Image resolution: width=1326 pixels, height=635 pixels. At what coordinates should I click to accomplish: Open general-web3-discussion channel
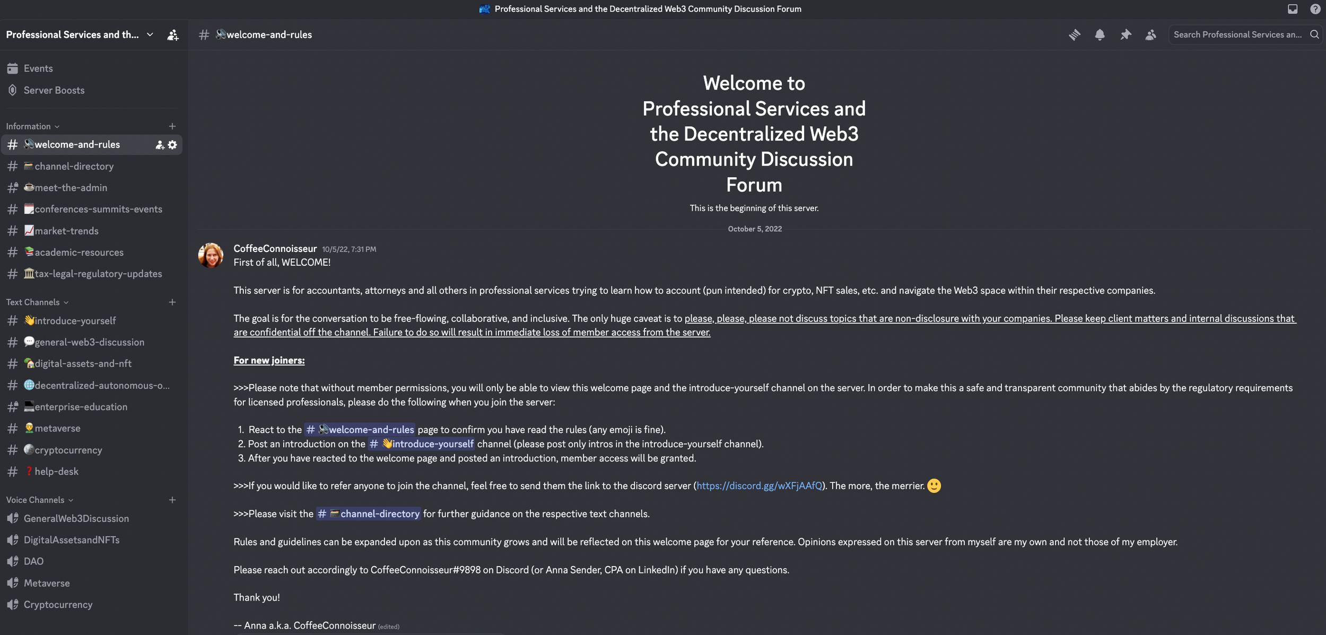click(91, 342)
